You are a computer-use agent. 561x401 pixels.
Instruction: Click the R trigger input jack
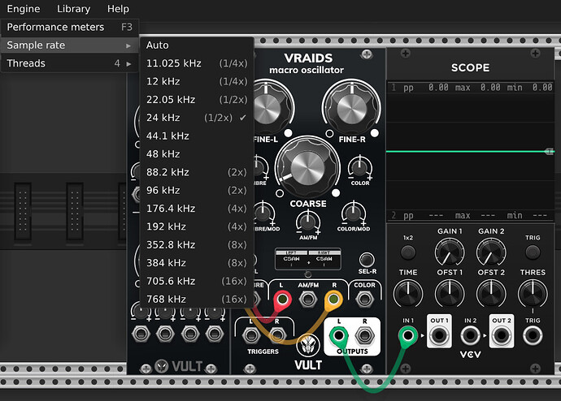[277, 335]
